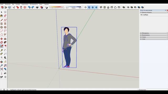Open the Камера menu
The image size is (168, 94).
pos(18,4)
